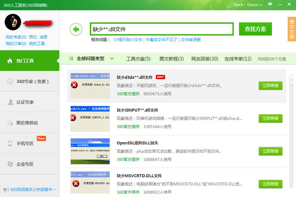The height and width of the screenshot is (197, 296).
Task: Click 立即修复 for 缺少XINPUT**.dll文件
Action: [x=270, y=118]
